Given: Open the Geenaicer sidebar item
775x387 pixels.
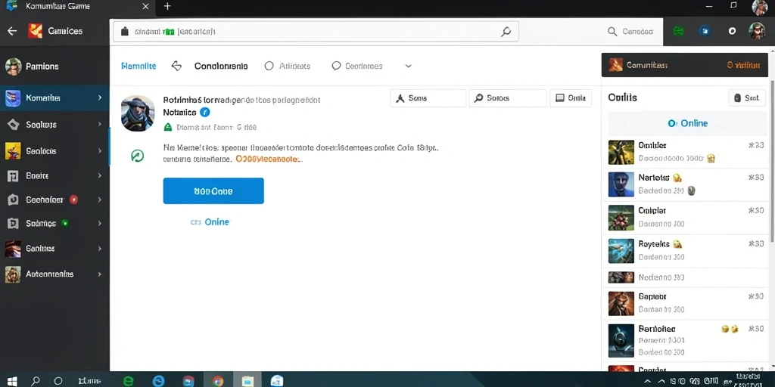Looking at the screenshot, I should click(54, 200).
